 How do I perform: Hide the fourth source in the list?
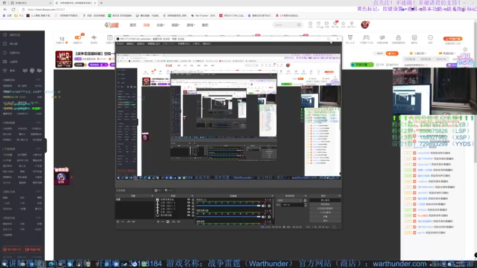click(x=188, y=209)
